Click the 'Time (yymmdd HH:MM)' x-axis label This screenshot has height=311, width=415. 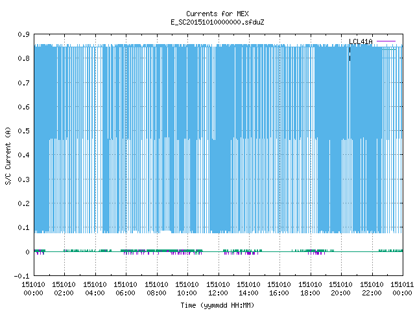[217, 305]
